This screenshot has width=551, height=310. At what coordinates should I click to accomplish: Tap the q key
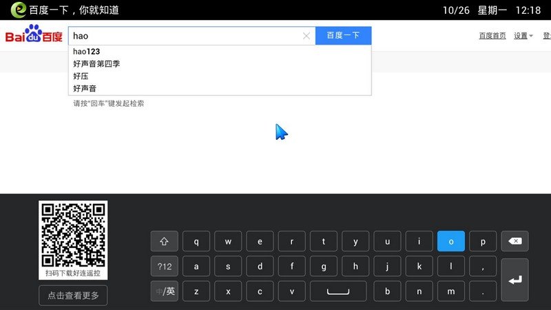click(x=196, y=241)
